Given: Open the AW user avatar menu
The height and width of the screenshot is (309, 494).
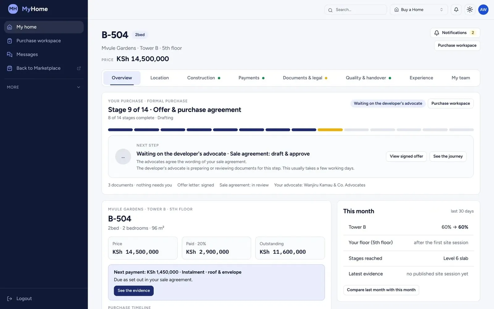Looking at the screenshot, I should point(483,10).
